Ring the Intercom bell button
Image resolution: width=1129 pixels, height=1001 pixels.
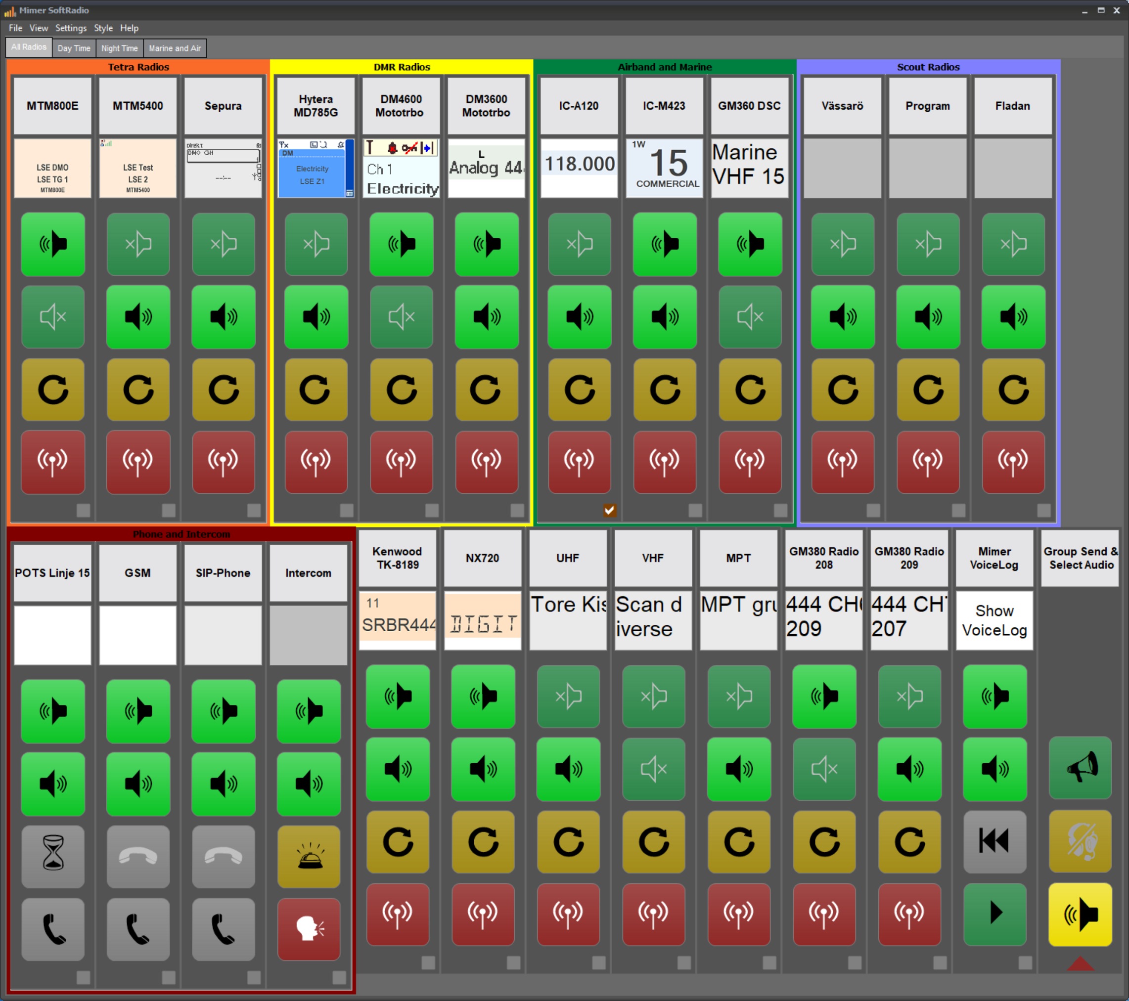click(309, 856)
